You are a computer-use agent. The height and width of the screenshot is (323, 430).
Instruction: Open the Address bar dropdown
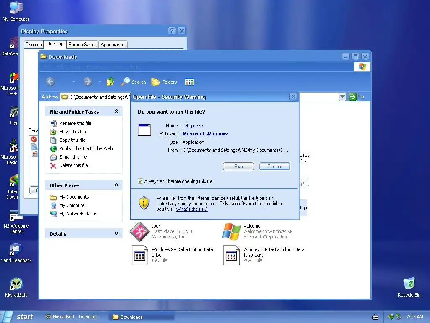pos(342,97)
